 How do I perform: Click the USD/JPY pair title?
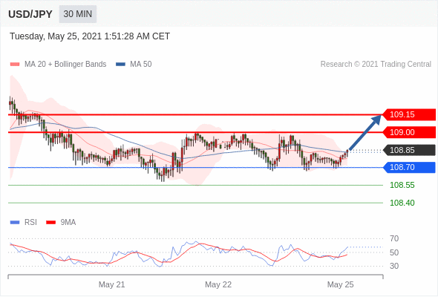point(30,14)
